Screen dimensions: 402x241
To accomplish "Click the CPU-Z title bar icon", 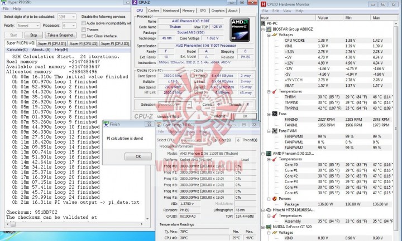I will [135, 3].
